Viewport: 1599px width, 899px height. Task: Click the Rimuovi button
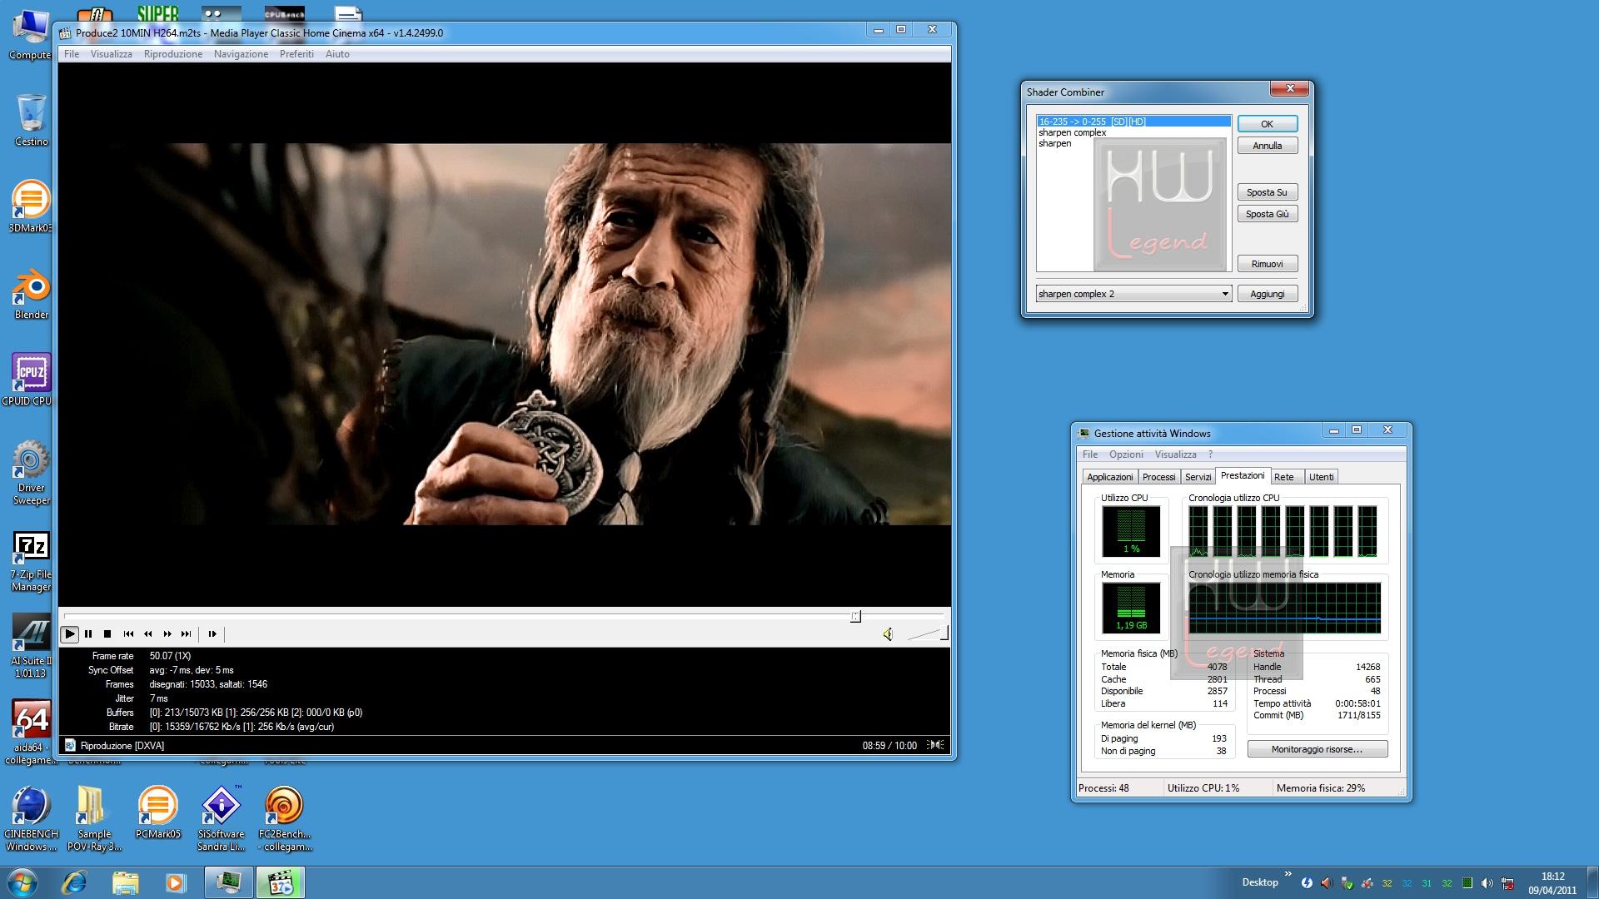point(1267,264)
